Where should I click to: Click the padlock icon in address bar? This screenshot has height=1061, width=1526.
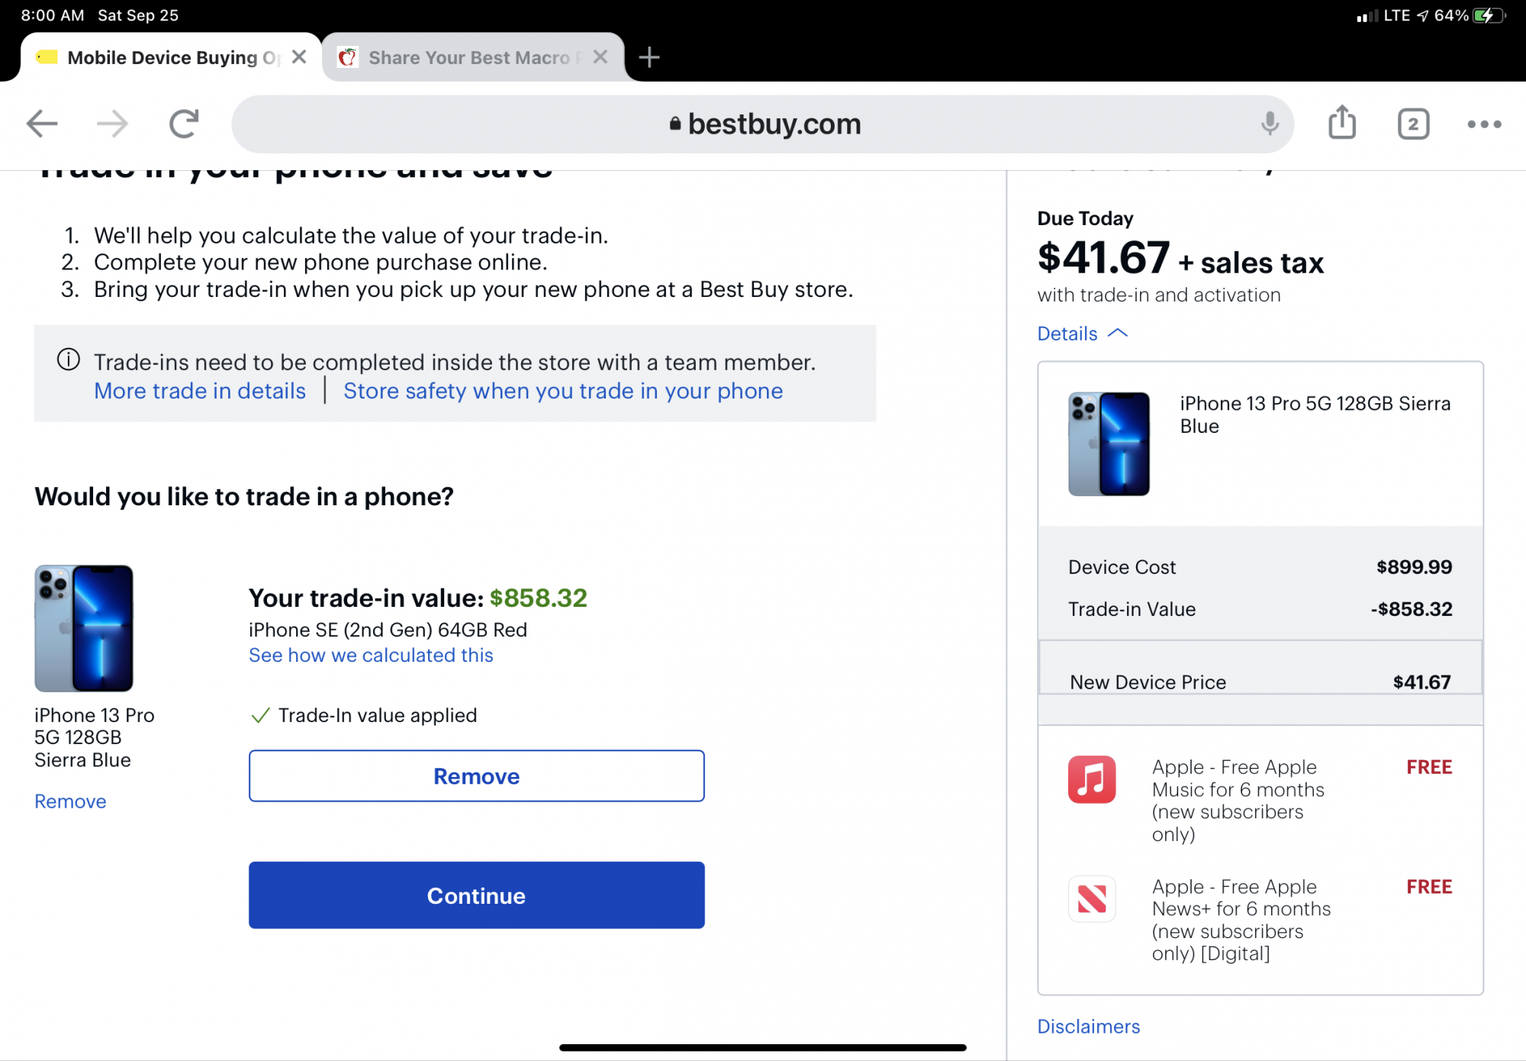[674, 124]
